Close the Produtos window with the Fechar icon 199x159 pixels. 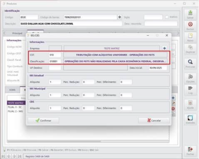[190, 151]
